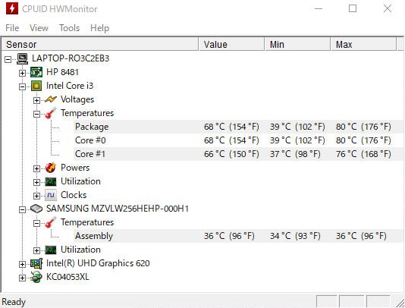405x308 pixels.
Task: Click the Samsung SSD drive icon
Action: tap(36, 209)
